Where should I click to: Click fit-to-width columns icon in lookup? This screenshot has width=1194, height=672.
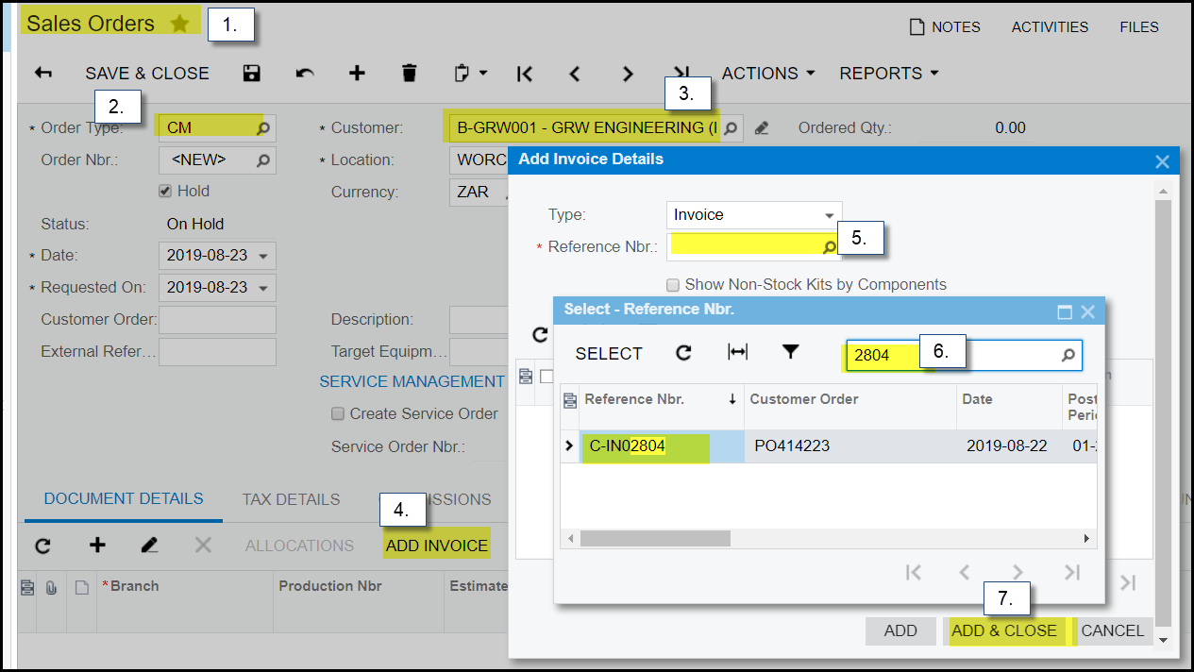click(x=737, y=352)
